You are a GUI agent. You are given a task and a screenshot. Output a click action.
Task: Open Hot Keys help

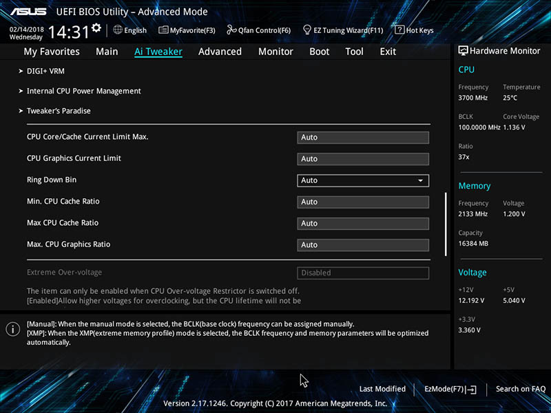click(x=415, y=30)
